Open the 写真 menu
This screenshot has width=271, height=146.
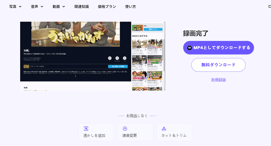[16, 6]
